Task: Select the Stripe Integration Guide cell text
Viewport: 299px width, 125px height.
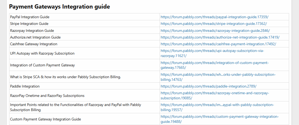Action: pyautogui.click(x=29, y=24)
